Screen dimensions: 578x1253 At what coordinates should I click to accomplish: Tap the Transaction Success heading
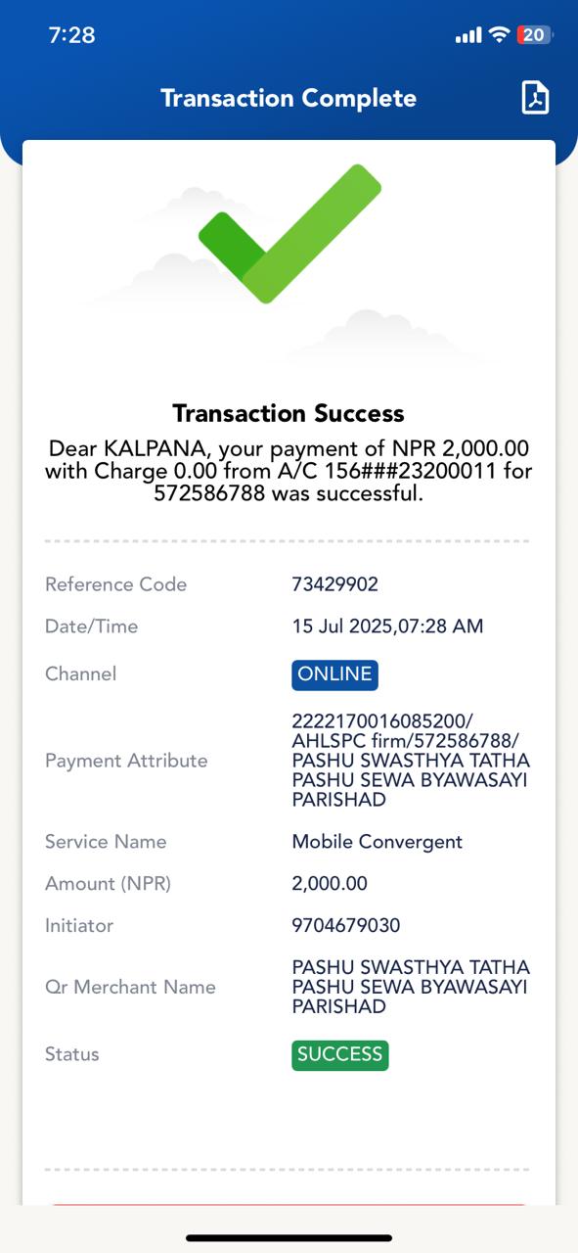(289, 413)
